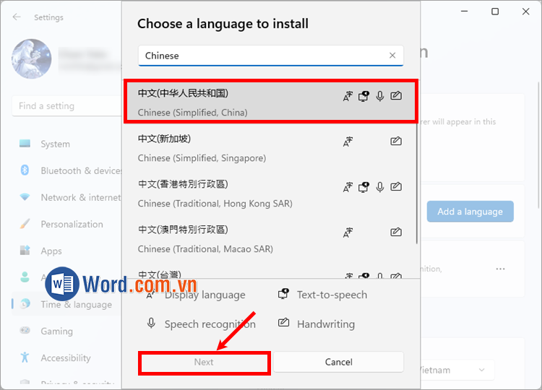Click text-to-speech icon in Hong Kong row
This screenshot has width=542, height=390.
point(364,187)
